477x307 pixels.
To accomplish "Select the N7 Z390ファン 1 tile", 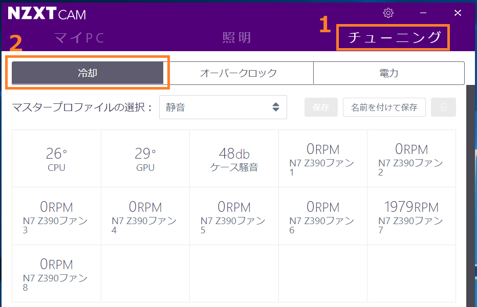I will 323,159.
